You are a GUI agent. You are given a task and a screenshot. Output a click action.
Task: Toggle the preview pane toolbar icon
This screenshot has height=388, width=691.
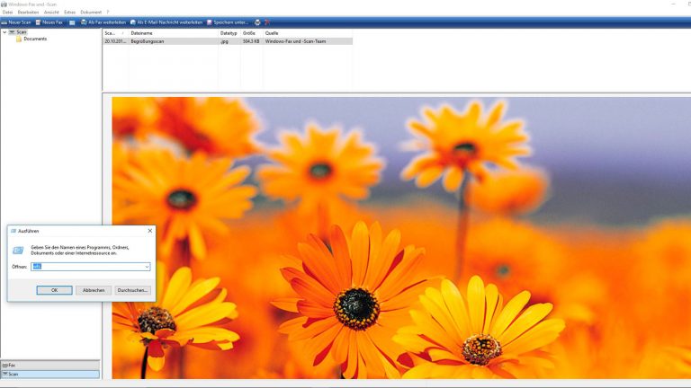click(72, 22)
